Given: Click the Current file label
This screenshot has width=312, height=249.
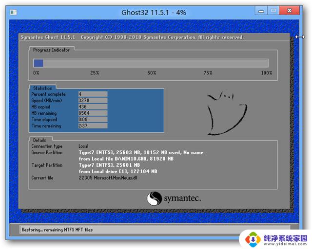Looking at the screenshot, I should [42, 178].
